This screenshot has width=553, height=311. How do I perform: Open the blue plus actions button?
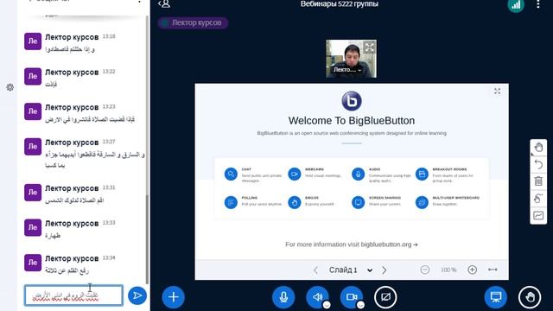(173, 297)
